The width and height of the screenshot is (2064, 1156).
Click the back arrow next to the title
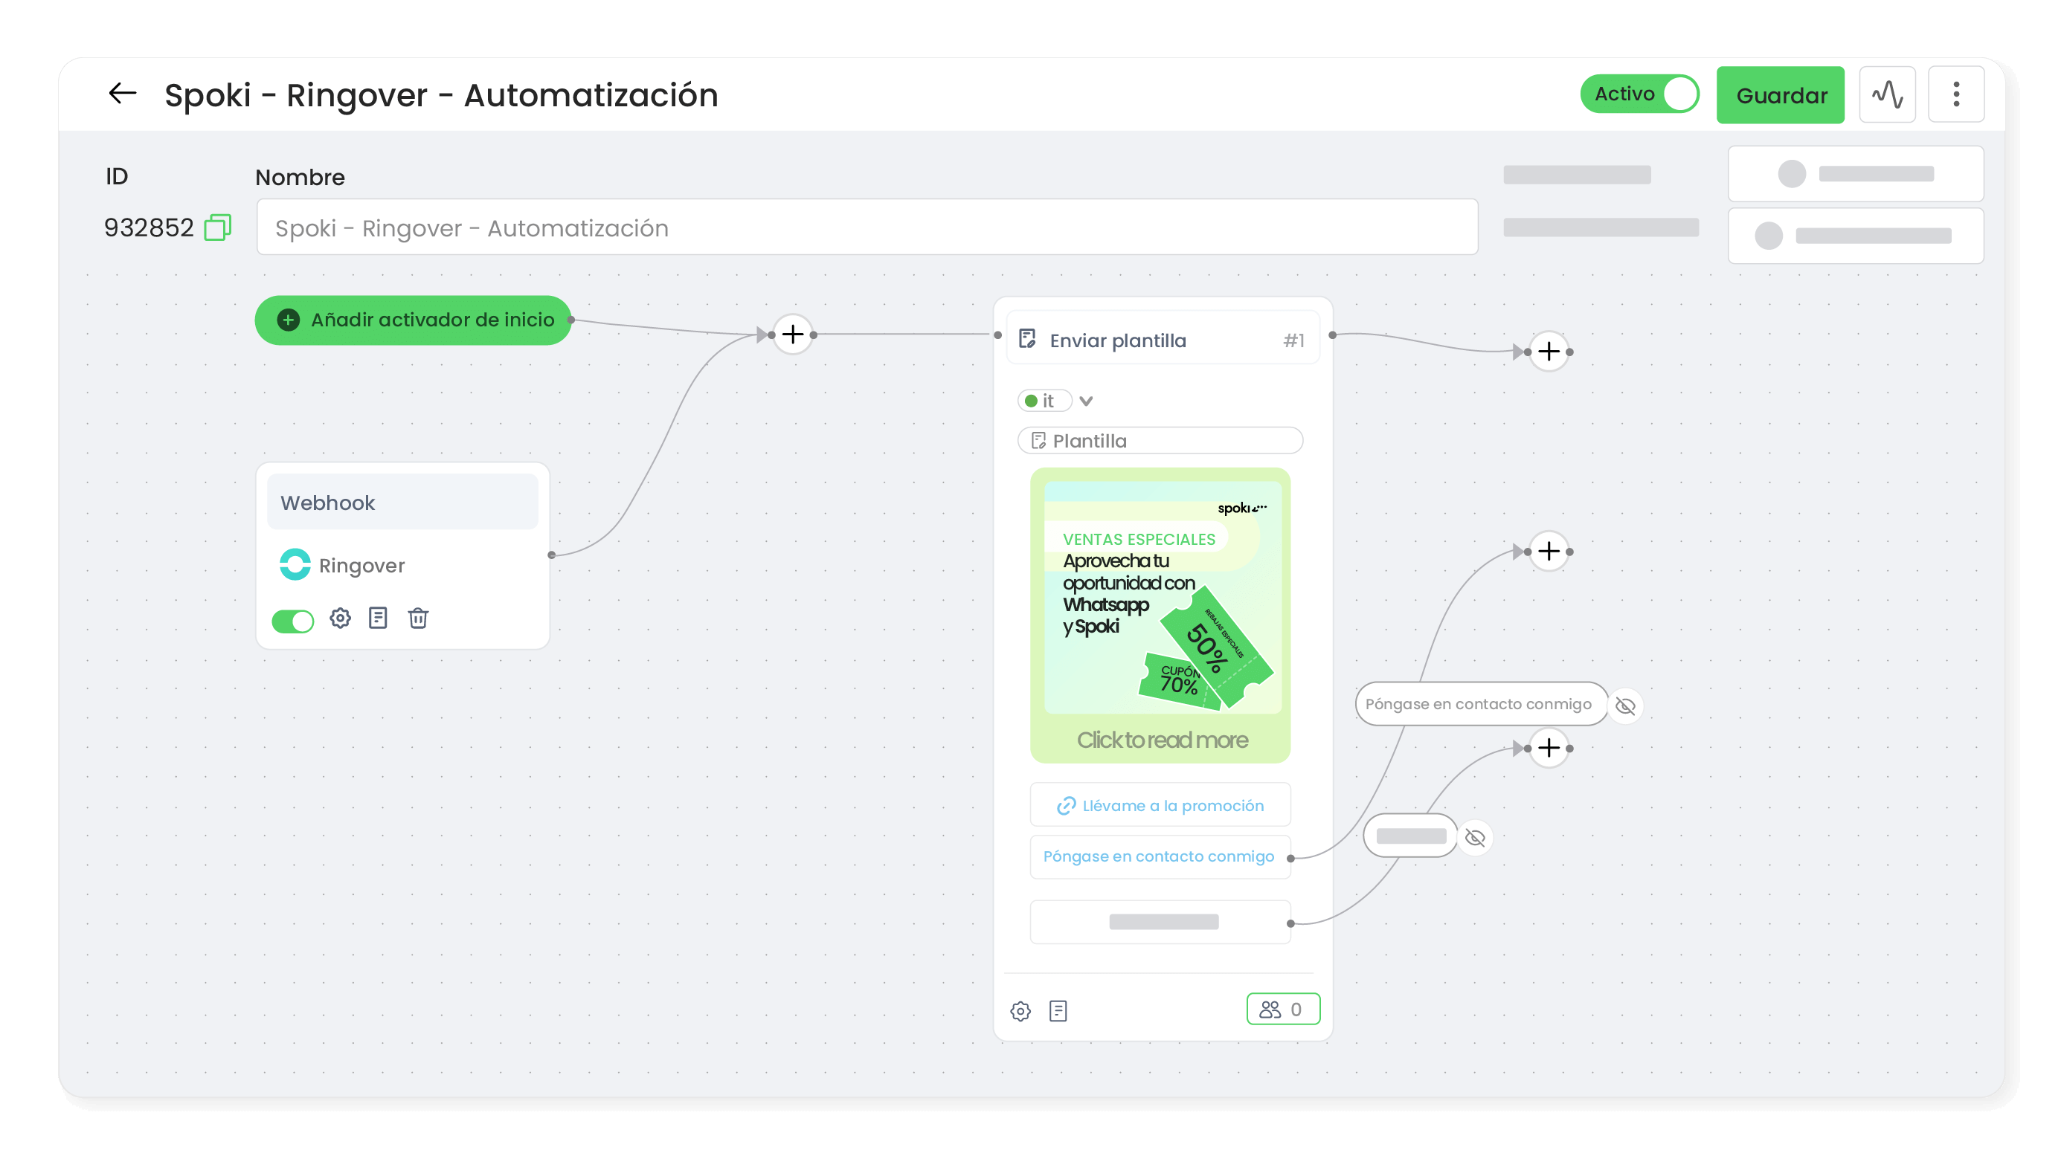(x=122, y=93)
